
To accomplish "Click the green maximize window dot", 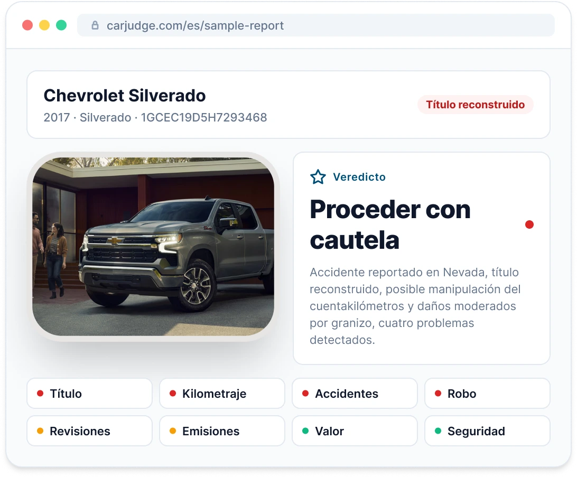I will pos(61,25).
